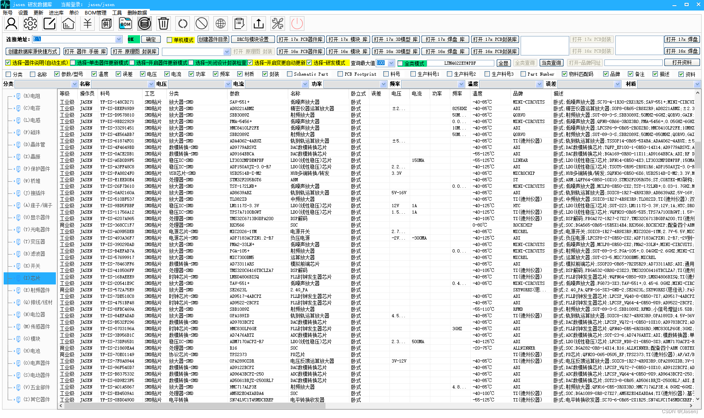The width and height of the screenshot is (704, 418).
Task: Click the red power icon
Action: (x=297, y=23)
